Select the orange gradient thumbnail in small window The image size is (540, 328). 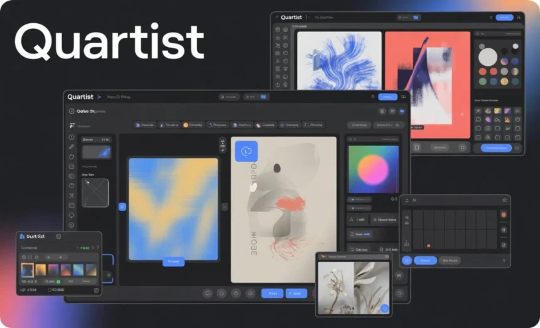click(40, 270)
